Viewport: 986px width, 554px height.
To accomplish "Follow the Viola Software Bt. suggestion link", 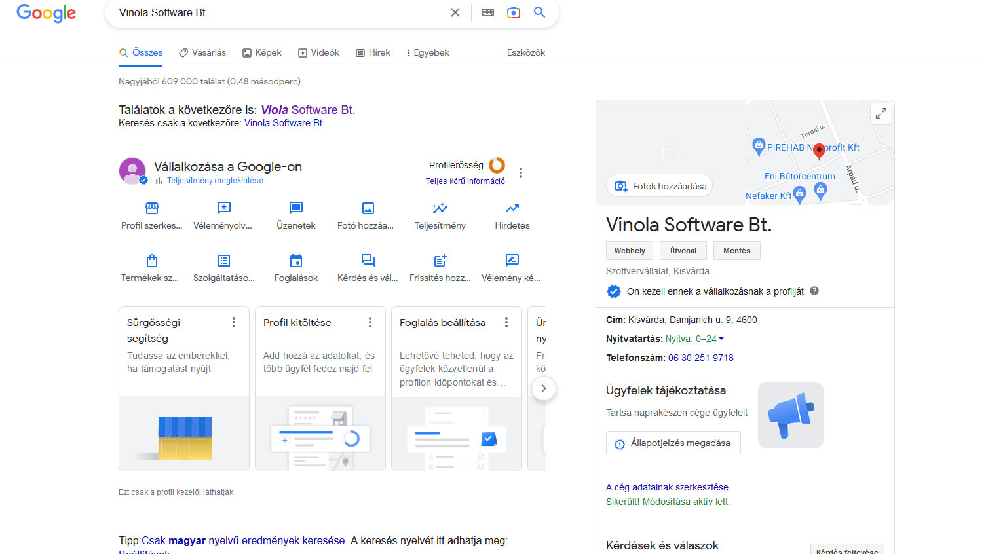I will 308,110.
